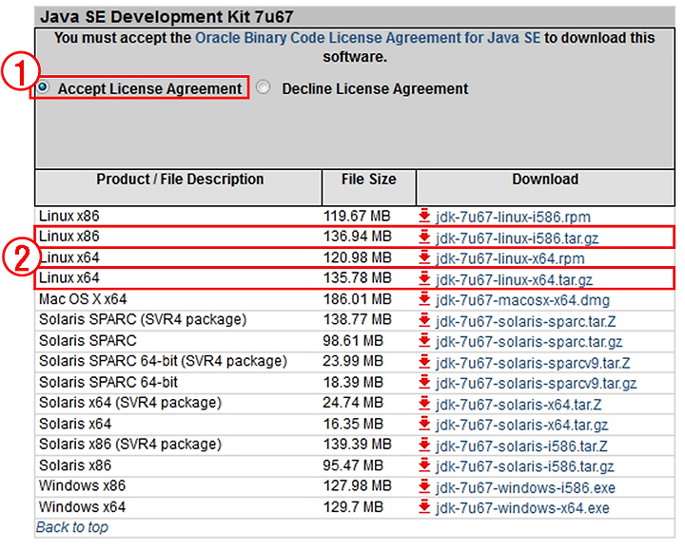Click download arrow for solaris-sparc.tar.Z
685x550 pixels.
[x=424, y=320]
